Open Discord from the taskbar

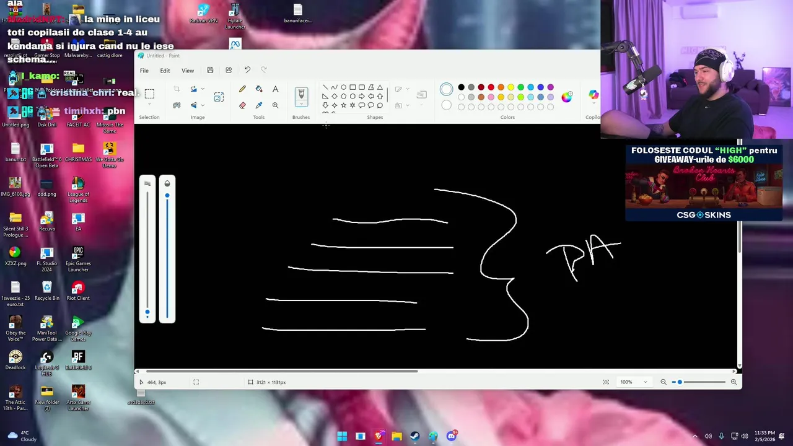point(452,436)
